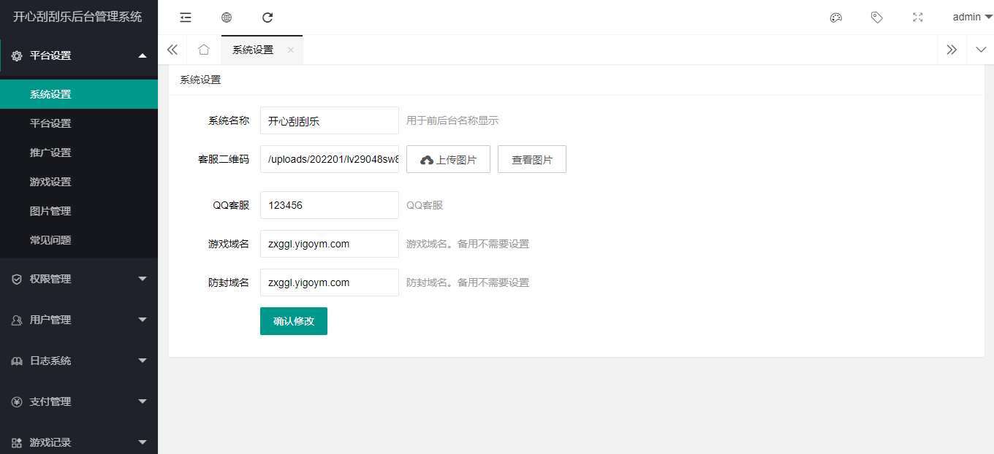Image resolution: width=994 pixels, height=454 pixels.
Task: Click the 上传图片 upload button
Action: pyautogui.click(x=448, y=159)
